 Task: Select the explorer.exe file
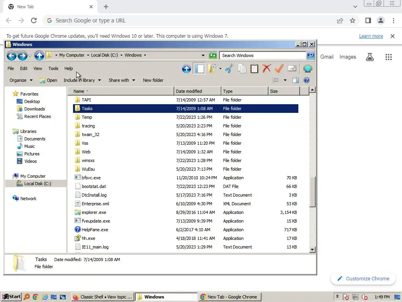coord(186,212)
